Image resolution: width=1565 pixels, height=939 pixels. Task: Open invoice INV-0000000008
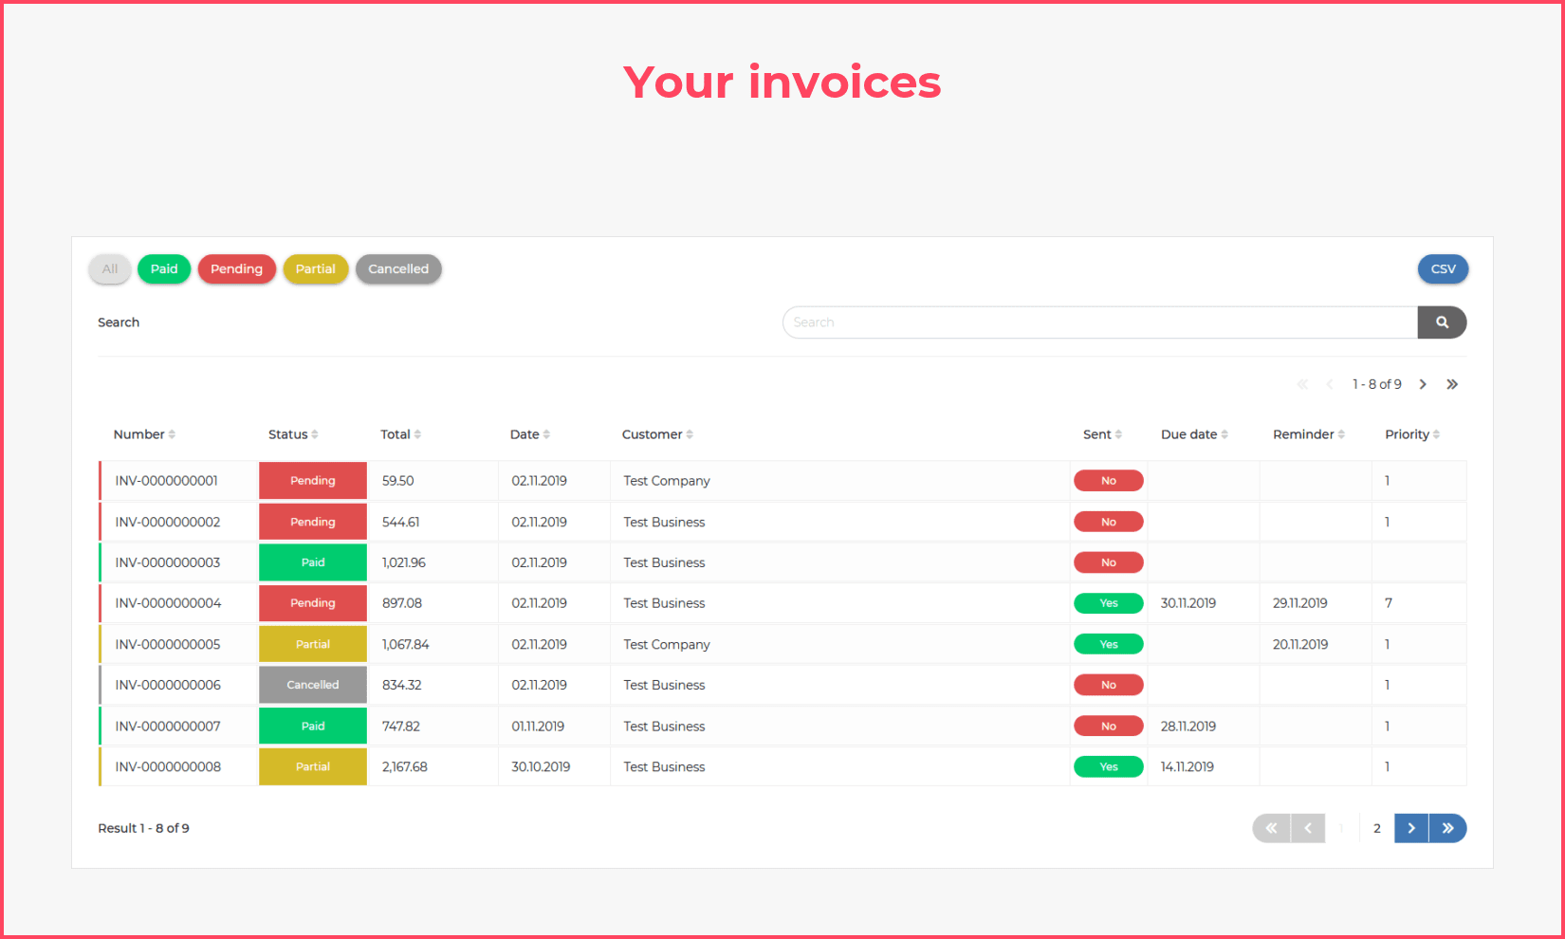168,766
